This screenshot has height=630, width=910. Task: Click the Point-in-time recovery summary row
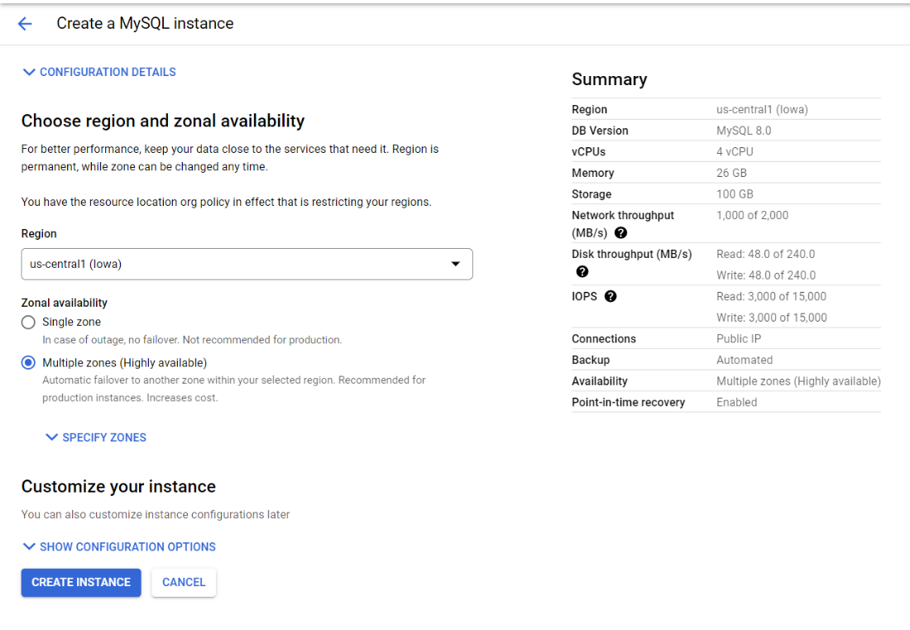726,403
